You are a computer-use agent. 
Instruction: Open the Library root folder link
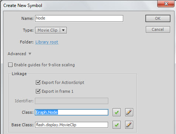pyautogui.click(x=47, y=42)
